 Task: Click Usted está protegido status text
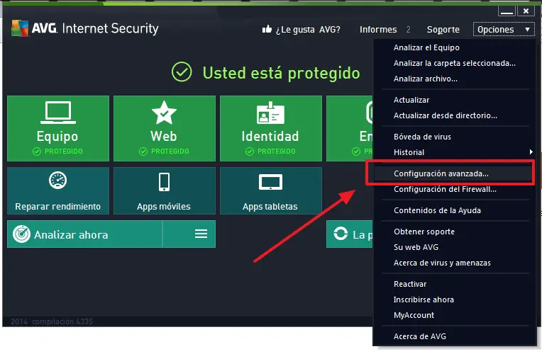click(x=282, y=73)
